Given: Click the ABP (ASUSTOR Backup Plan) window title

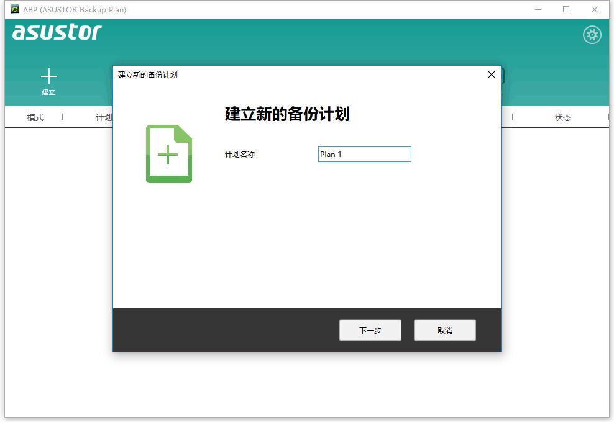Looking at the screenshot, I should pos(75,9).
